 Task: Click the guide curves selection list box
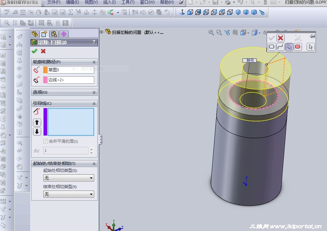pyautogui.click(x=71, y=122)
